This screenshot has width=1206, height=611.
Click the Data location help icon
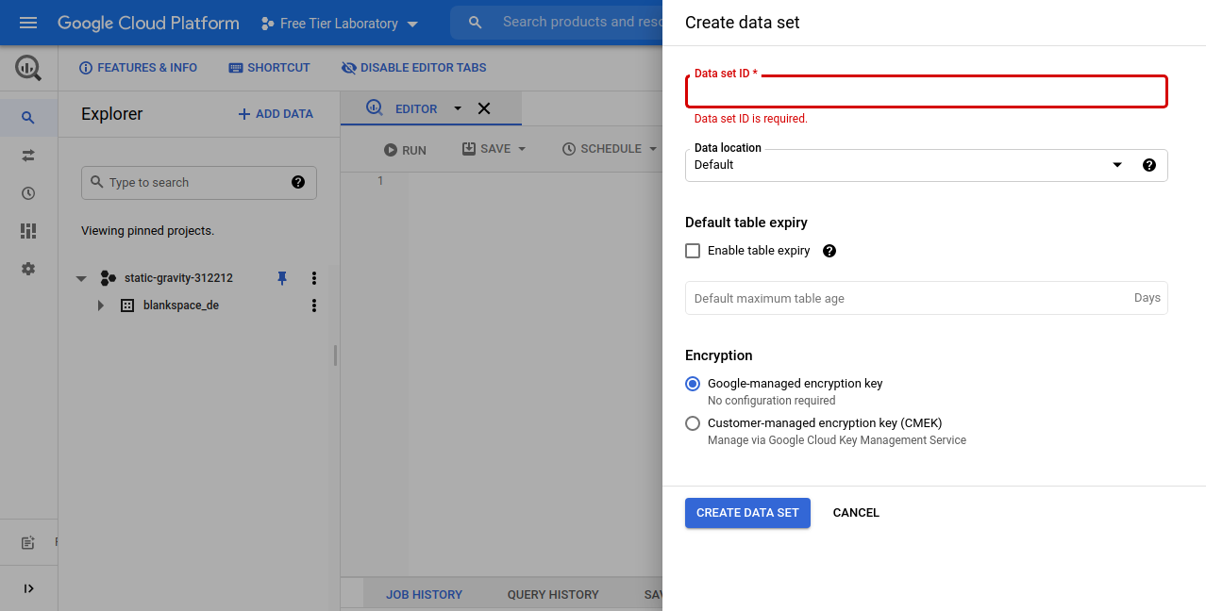(x=1149, y=165)
